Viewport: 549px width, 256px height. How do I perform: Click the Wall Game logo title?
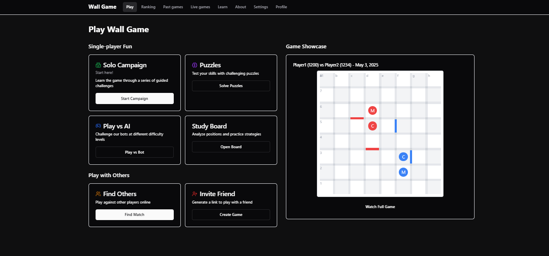pyautogui.click(x=102, y=7)
